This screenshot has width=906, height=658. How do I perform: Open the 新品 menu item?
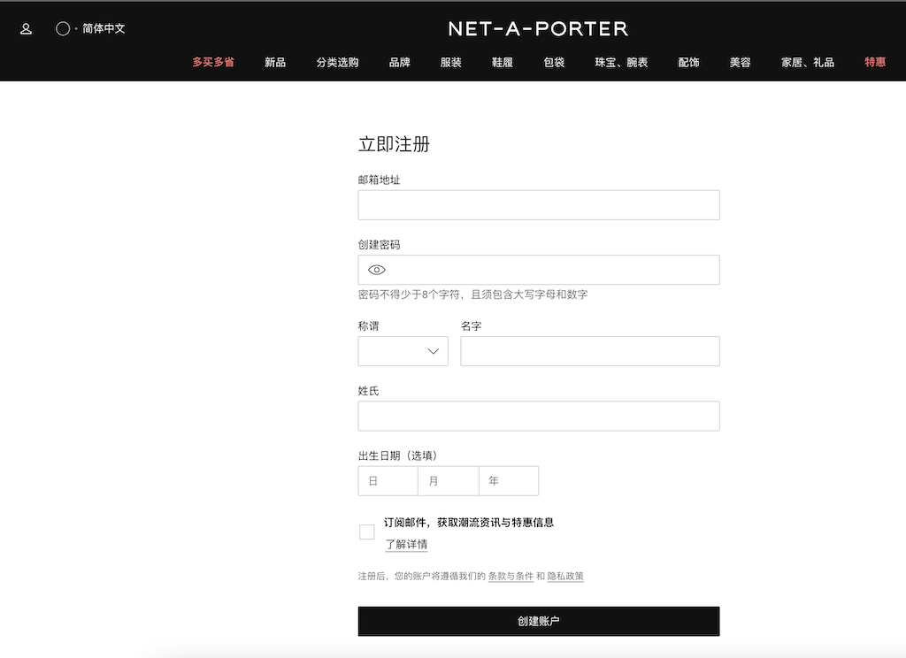(x=275, y=63)
